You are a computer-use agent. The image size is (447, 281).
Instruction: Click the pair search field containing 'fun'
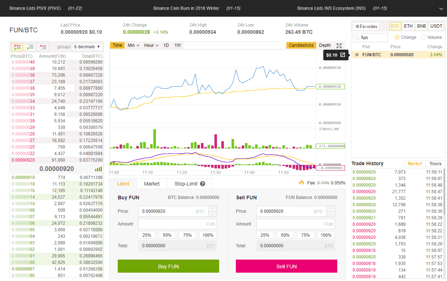click(x=370, y=37)
